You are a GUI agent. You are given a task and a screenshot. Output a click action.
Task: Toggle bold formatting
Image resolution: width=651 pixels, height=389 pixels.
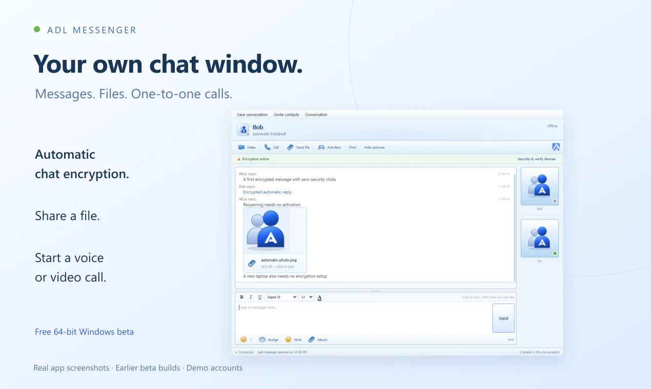[x=241, y=297]
